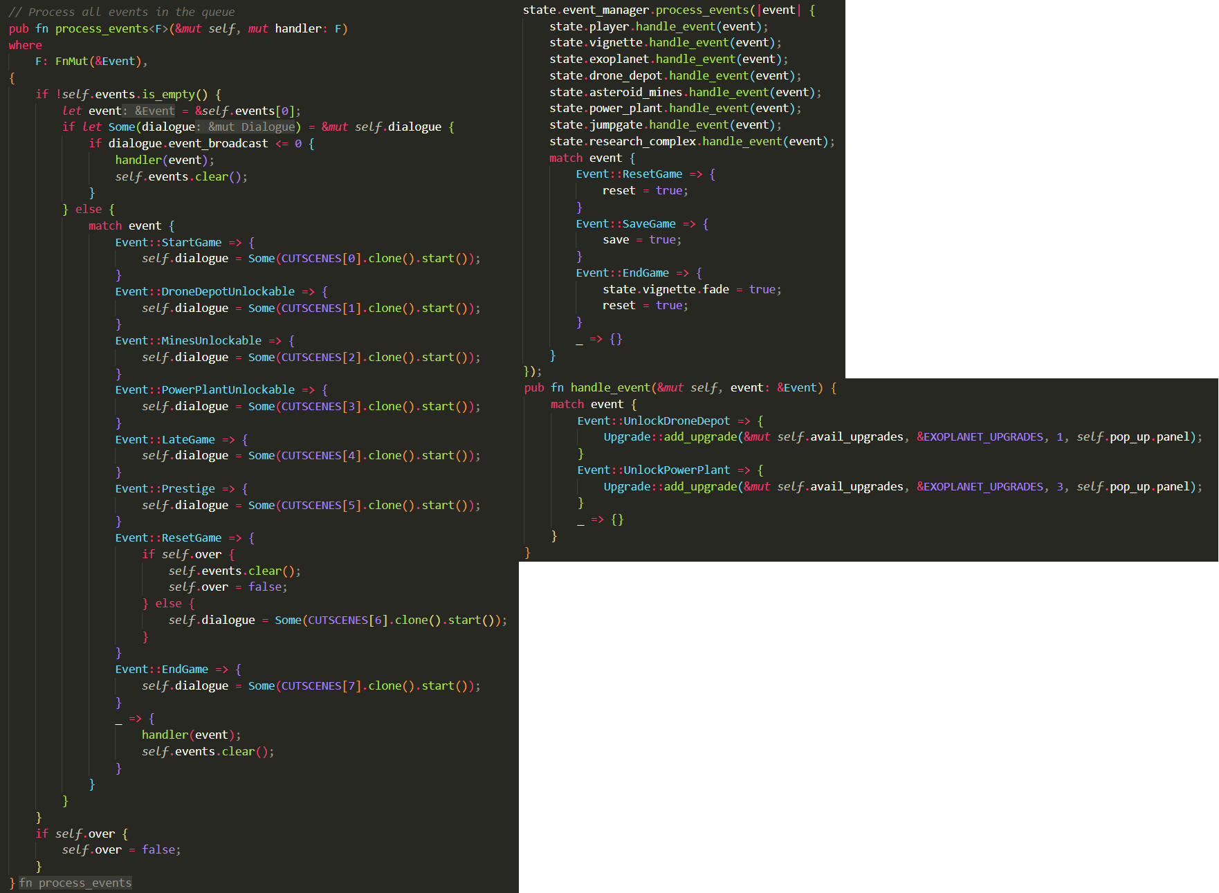This screenshot has height=893, width=1219.
Task: Click the "if !self.events.is_empty() {" line
Action: 129,94
